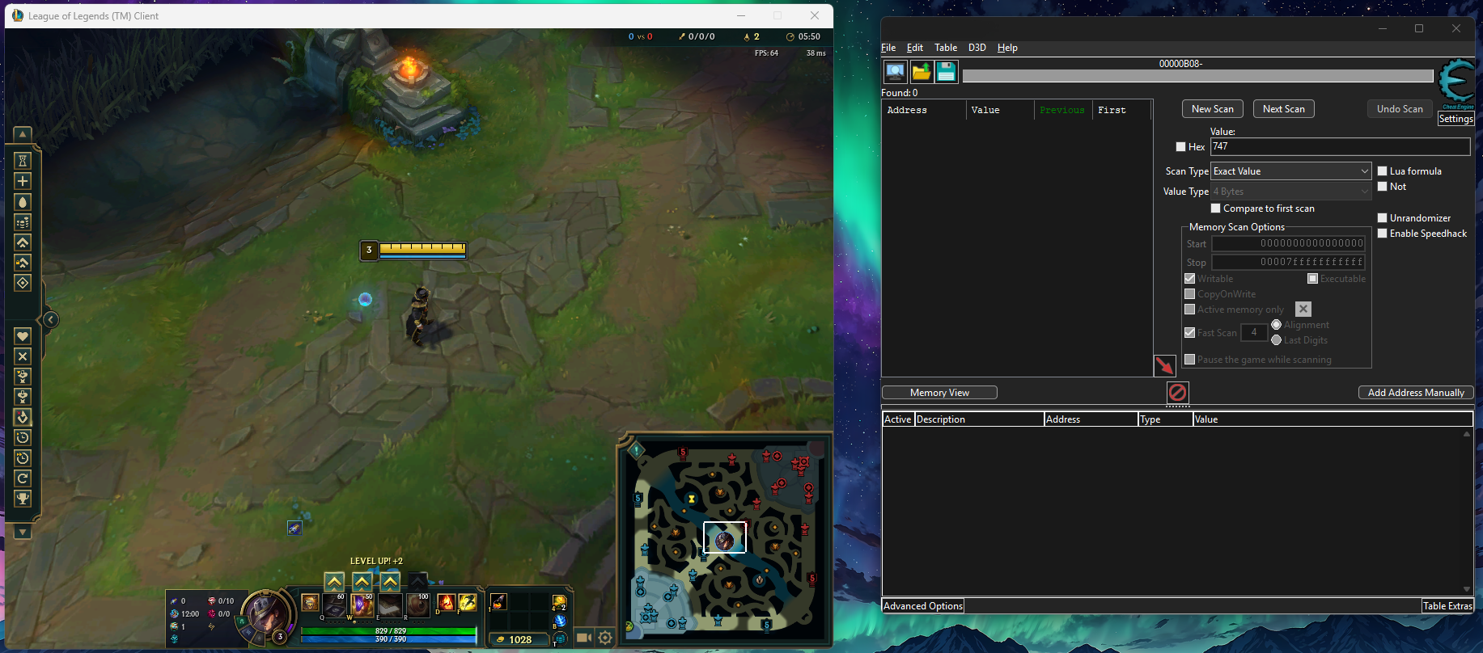This screenshot has height=653, width=1483.
Task: Click the New Scan button
Action: (1213, 109)
